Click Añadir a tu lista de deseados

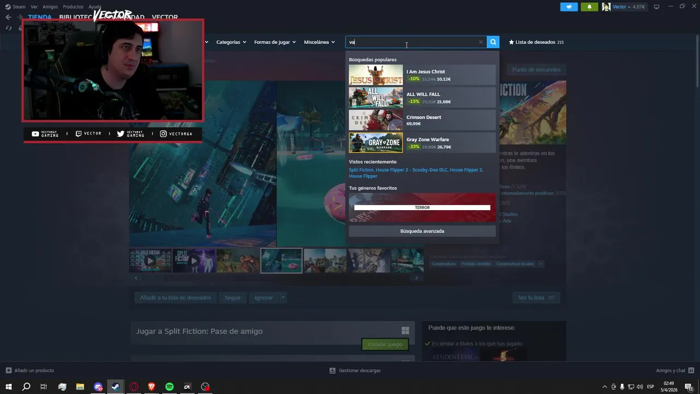tap(175, 298)
